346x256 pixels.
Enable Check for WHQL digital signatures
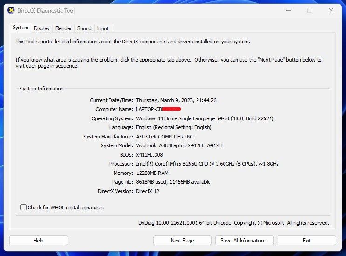23,208
